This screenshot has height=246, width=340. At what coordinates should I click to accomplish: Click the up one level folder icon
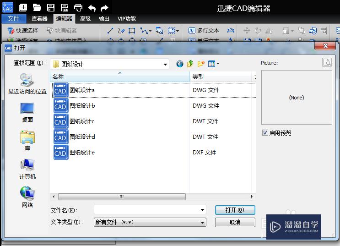[190, 64]
